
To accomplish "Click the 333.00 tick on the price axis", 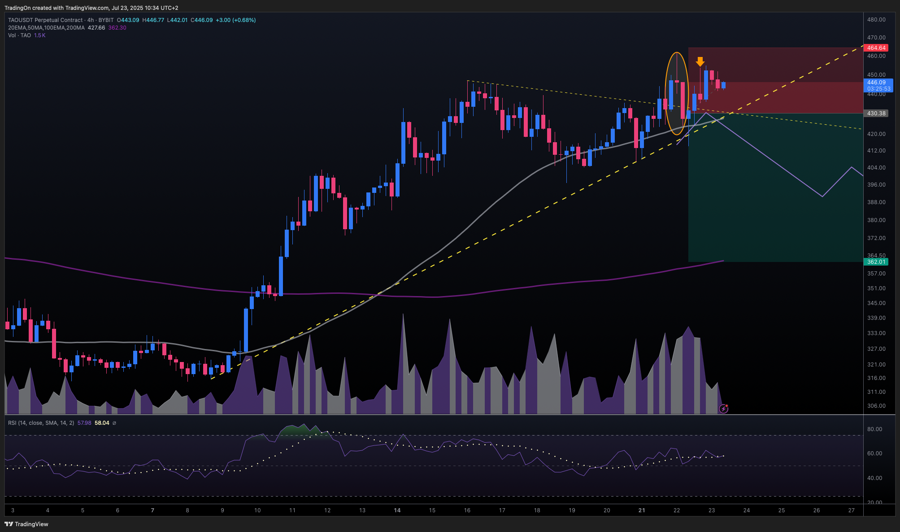I will pyautogui.click(x=876, y=333).
